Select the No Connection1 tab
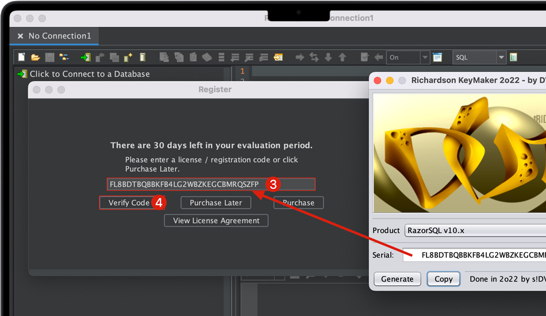Viewport: 546px width, 316px height. point(59,36)
